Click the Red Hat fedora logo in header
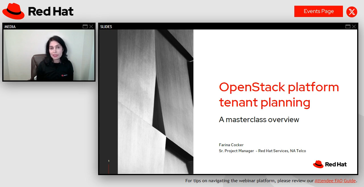 [x=13, y=11]
